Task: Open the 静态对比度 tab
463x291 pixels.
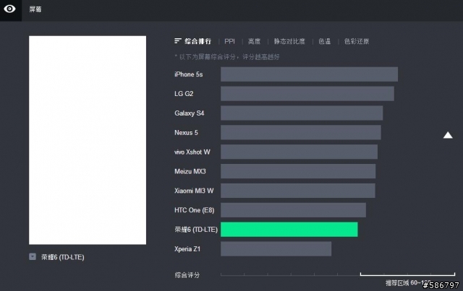Action: pyautogui.click(x=289, y=41)
